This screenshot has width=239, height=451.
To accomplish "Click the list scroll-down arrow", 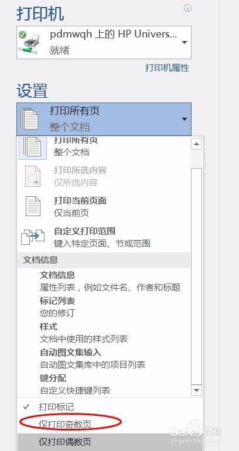I will 197,389.
